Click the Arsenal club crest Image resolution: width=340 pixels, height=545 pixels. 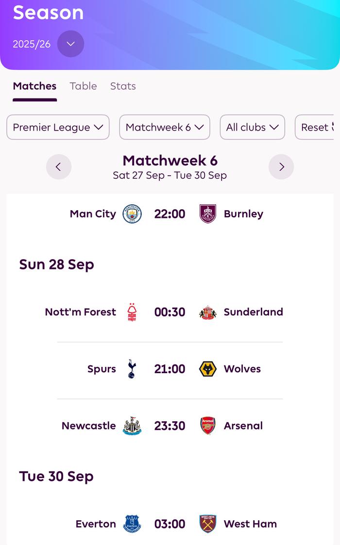(208, 426)
